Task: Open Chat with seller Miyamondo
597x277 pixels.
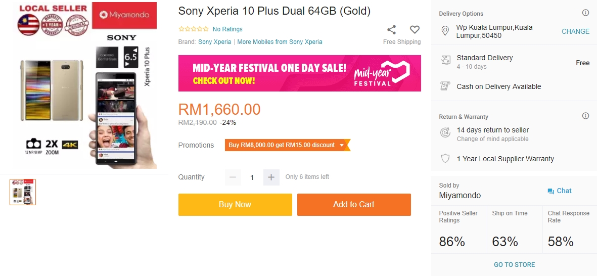Action: click(x=559, y=191)
